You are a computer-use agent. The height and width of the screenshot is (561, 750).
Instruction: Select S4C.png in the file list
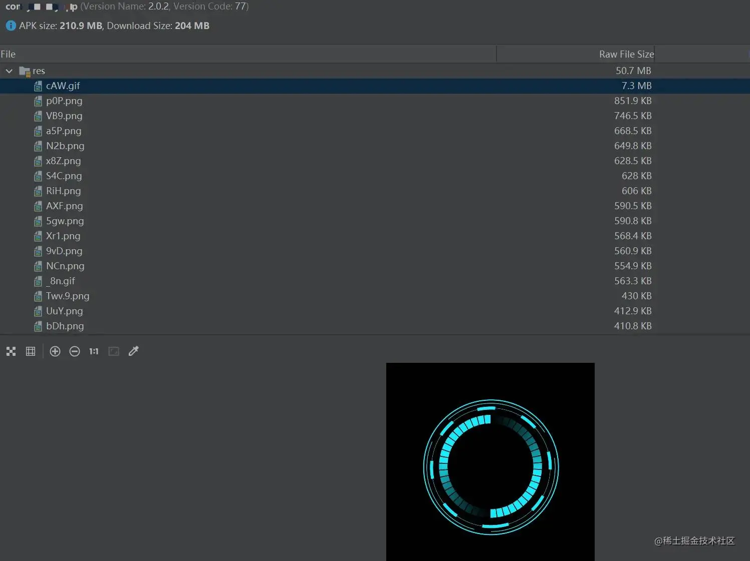pos(64,176)
